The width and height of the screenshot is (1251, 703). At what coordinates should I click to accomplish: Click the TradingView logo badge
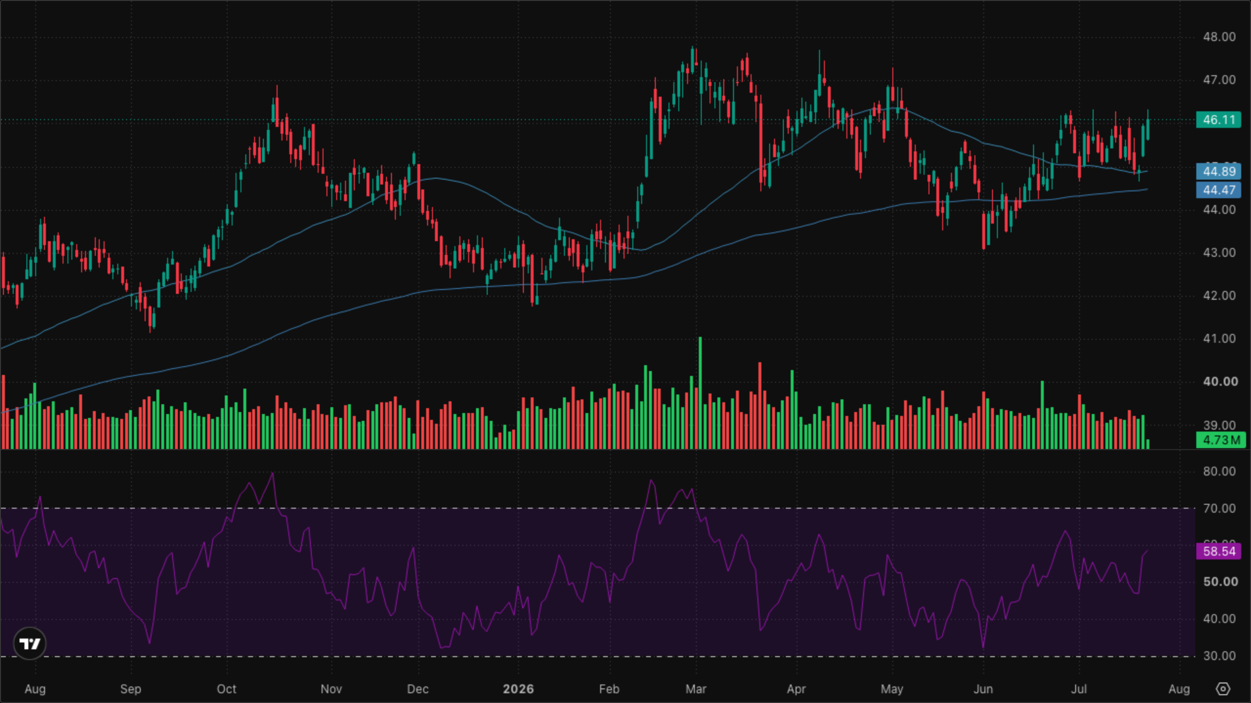30,643
